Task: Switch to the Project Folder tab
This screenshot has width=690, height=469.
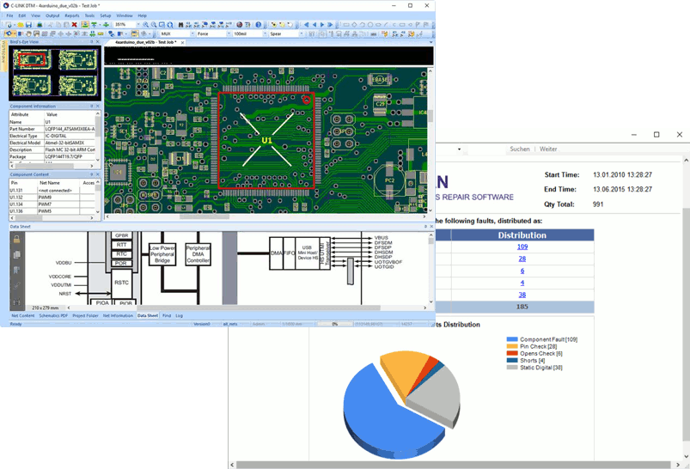Action: [85, 315]
